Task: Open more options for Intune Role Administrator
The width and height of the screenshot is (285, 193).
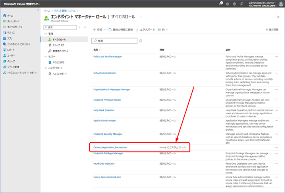Action: 276,177
